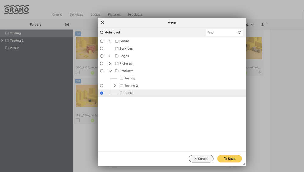Click the Testing 2 folder icon in Move dialog
The image size is (304, 172).
coord(122,86)
